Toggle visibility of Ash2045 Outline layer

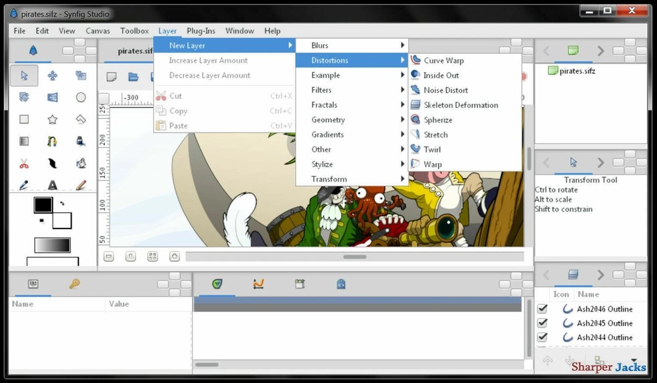click(542, 323)
